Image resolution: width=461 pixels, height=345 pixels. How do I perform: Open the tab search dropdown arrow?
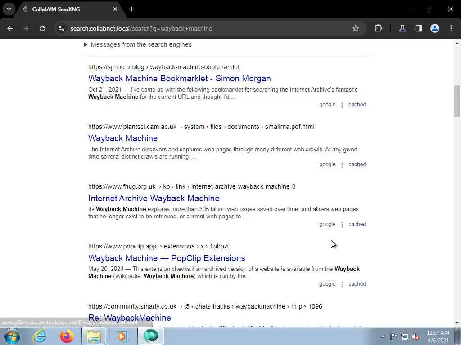click(9, 9)
